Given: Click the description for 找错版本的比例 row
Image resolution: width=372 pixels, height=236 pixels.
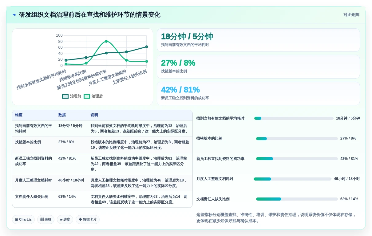Looking at the screenshot, I should tap(140, 145).
